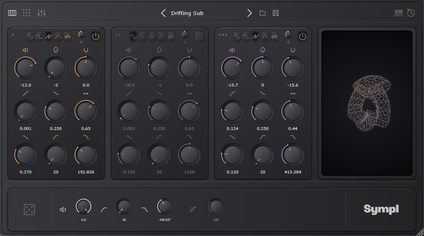Click tuning fork icon in purple oscillator three
The image size is (424, 236).
[x=293, y=50]
